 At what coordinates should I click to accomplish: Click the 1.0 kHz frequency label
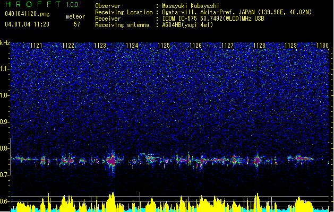5,95
